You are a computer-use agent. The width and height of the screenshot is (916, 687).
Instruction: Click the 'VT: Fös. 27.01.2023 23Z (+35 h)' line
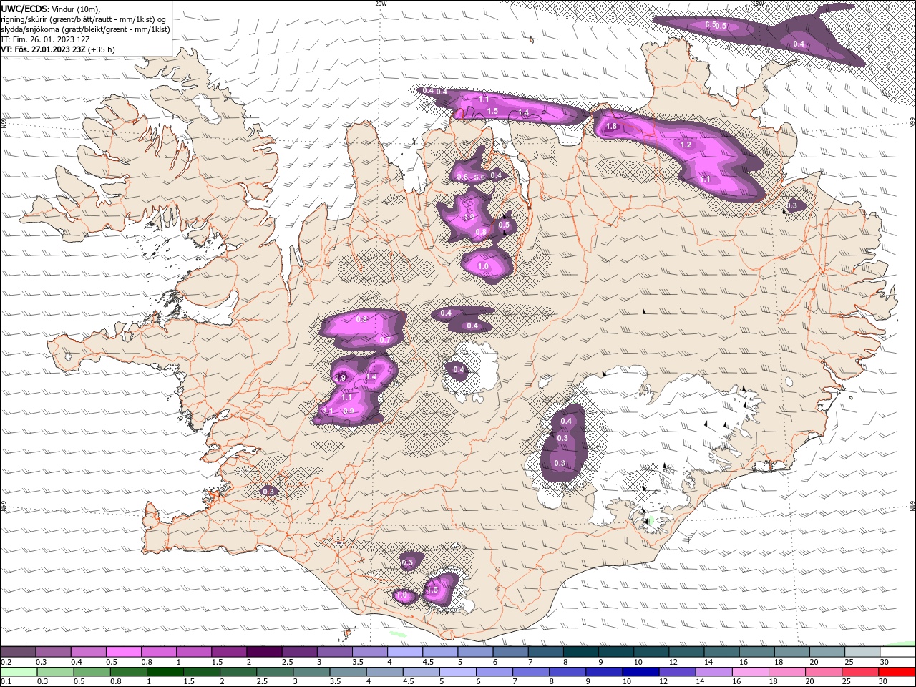point(58,49)
